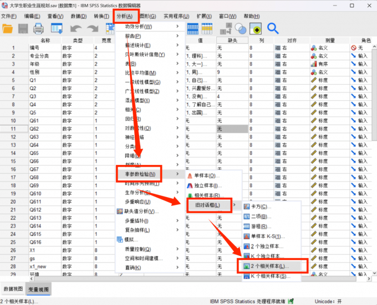This screenshot has width=377, height=305.
Task: Open the 文件(F) menu
Action: (9, 16)
